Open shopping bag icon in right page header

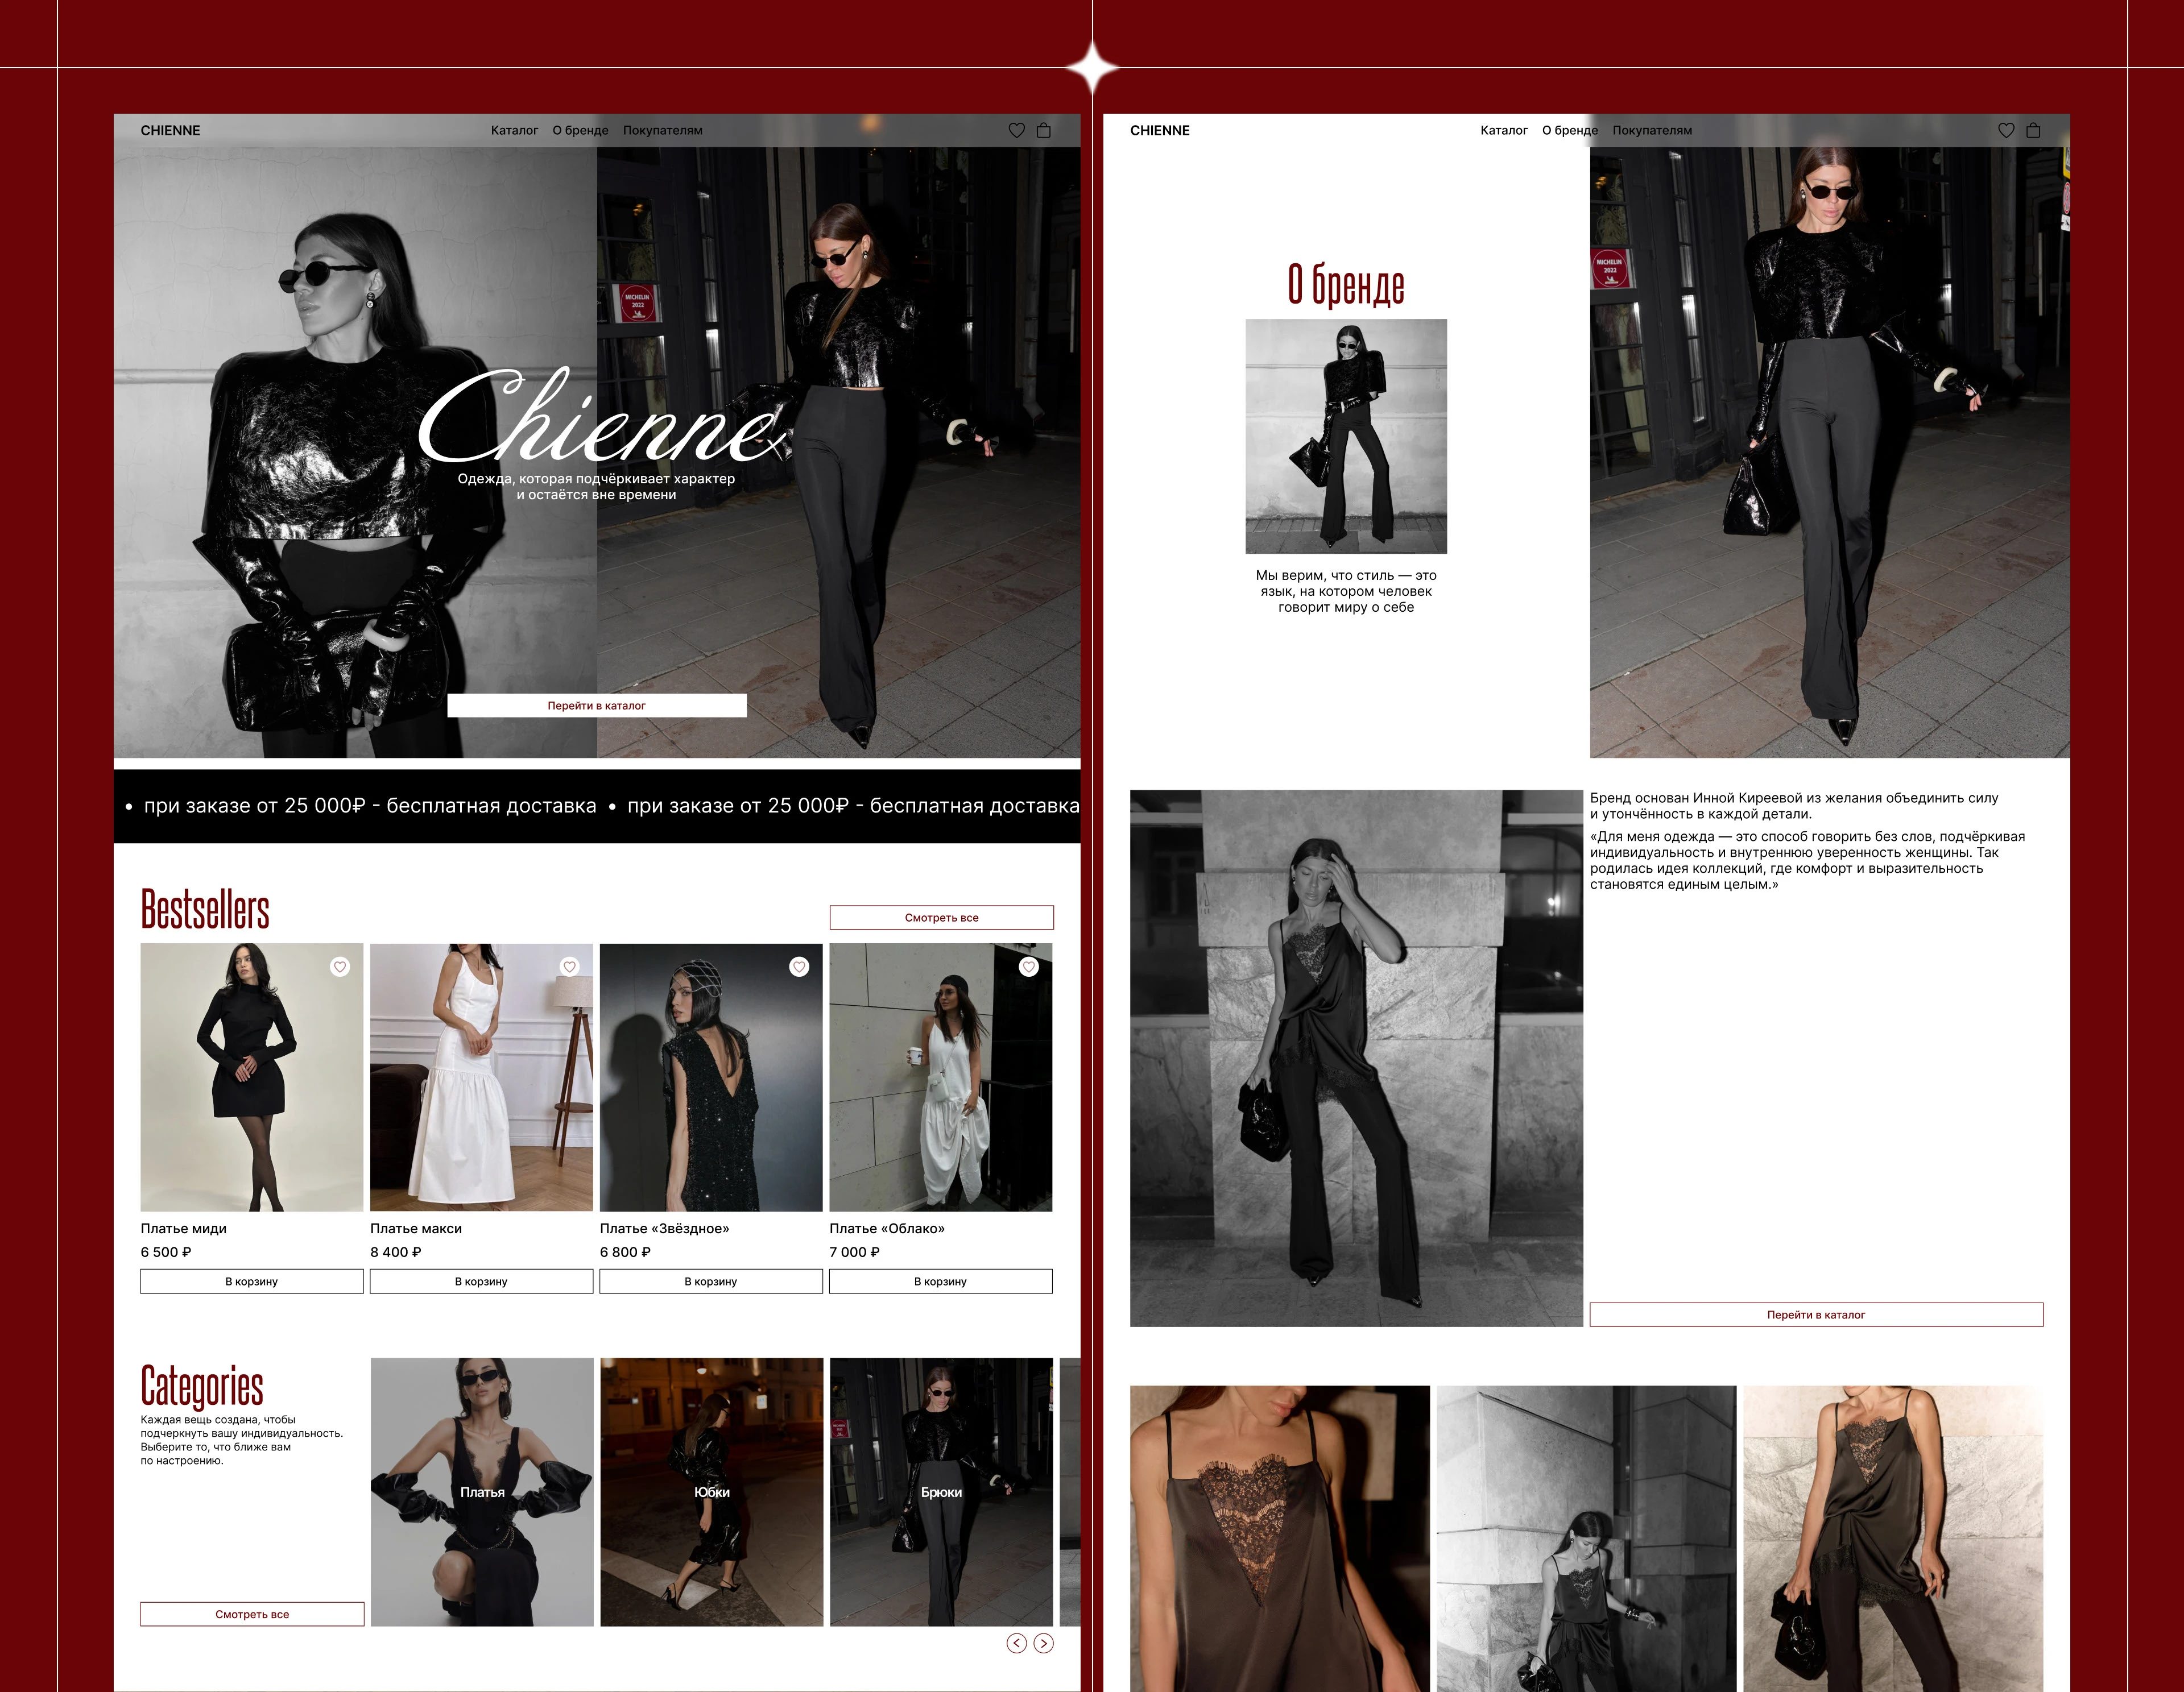coord(2032,131)
